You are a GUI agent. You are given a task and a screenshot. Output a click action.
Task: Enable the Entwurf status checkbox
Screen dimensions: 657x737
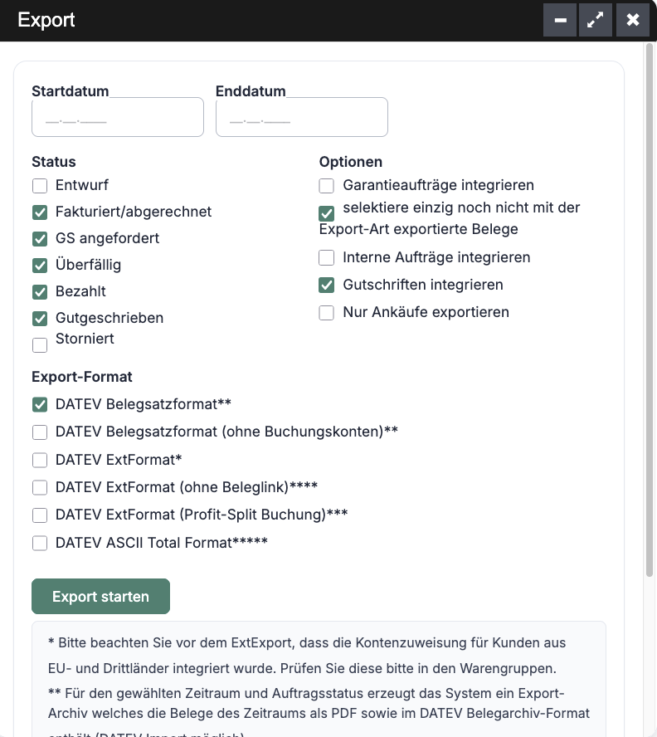tap(40, 186)
